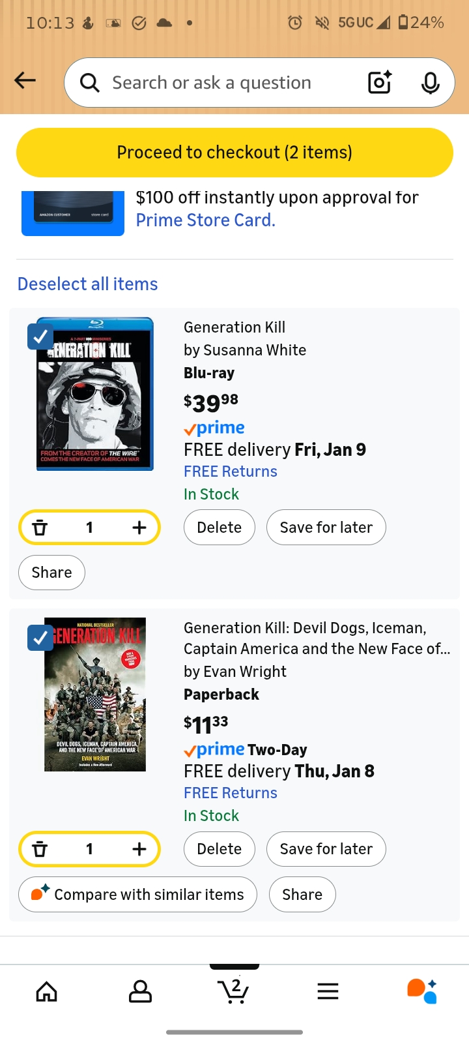
Task: Tap trash icon for Generation Kill Blu-ray
Action: click(x=40, y=528)
